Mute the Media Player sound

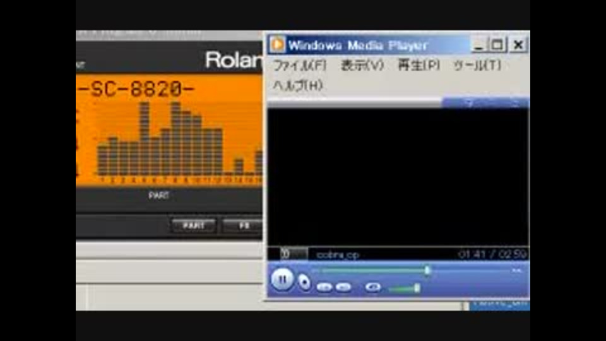pos(373,287)
